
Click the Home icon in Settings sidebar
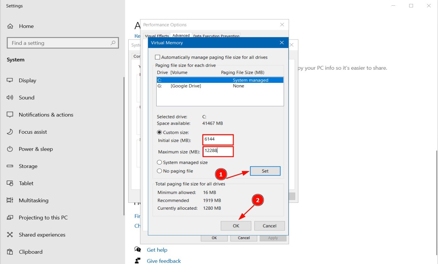(x=10, y=26)
